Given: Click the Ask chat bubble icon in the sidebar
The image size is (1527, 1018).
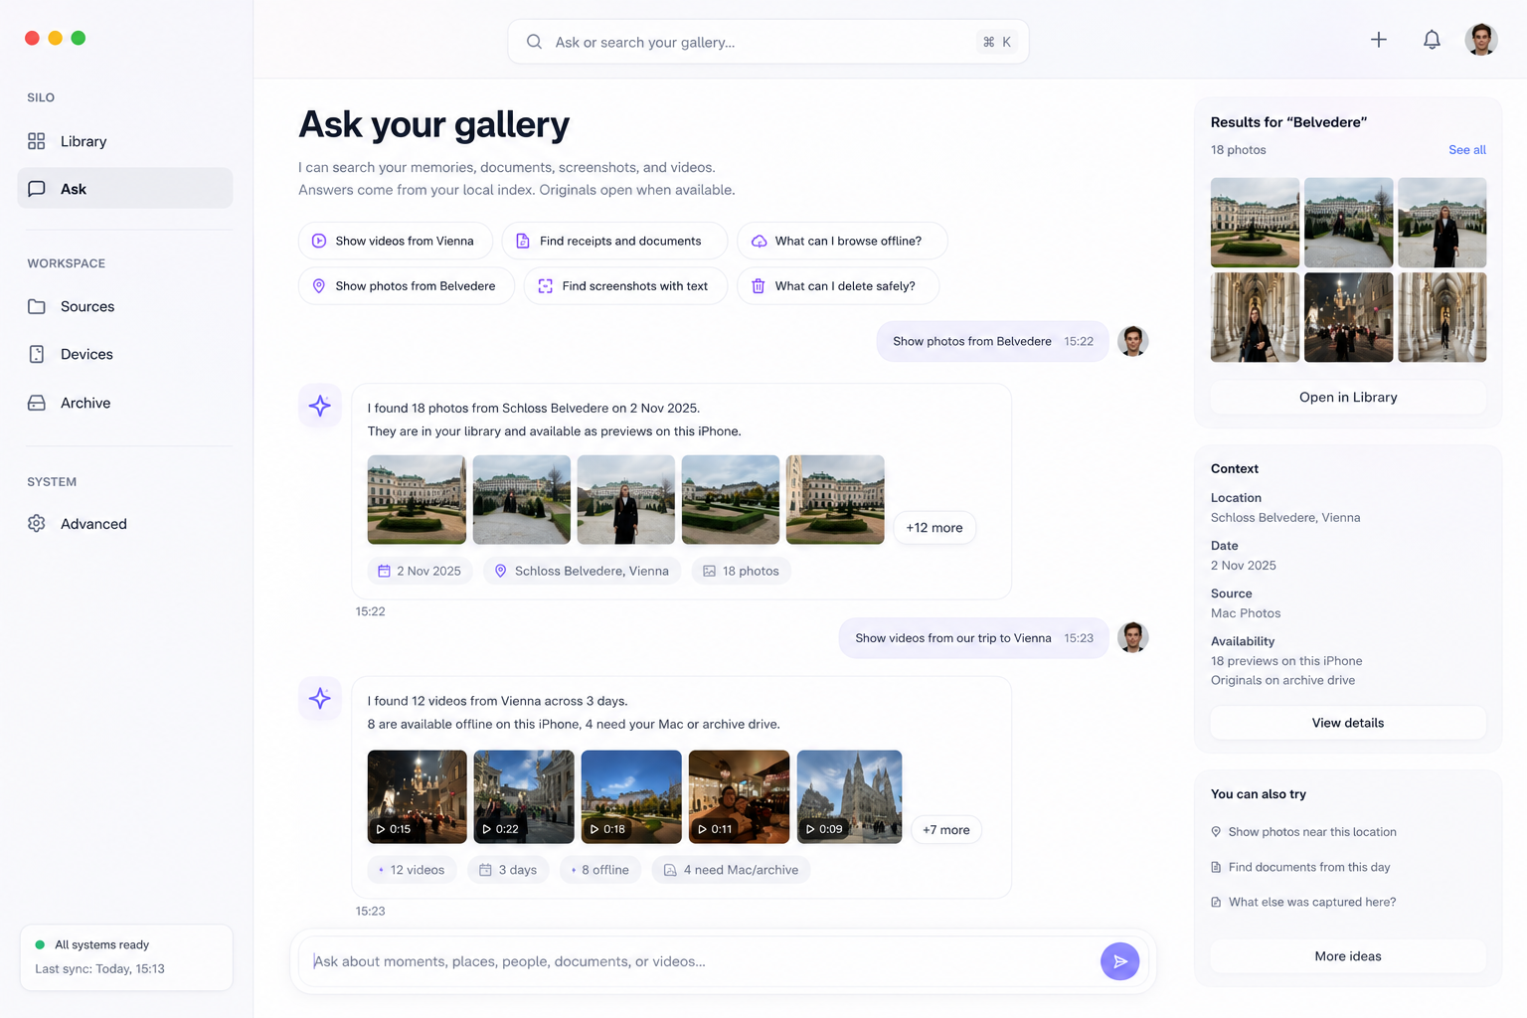Looking at the screenshot, I should coord(37,189).
